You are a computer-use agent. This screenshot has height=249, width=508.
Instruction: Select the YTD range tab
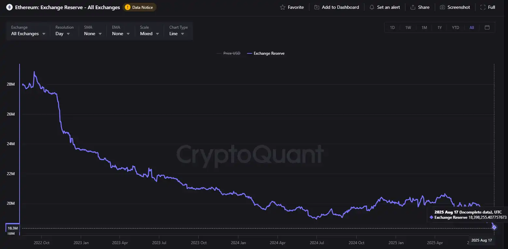click(x=455, y=27)
